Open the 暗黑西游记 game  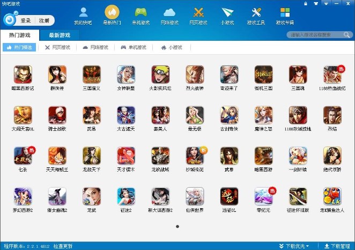23,75
